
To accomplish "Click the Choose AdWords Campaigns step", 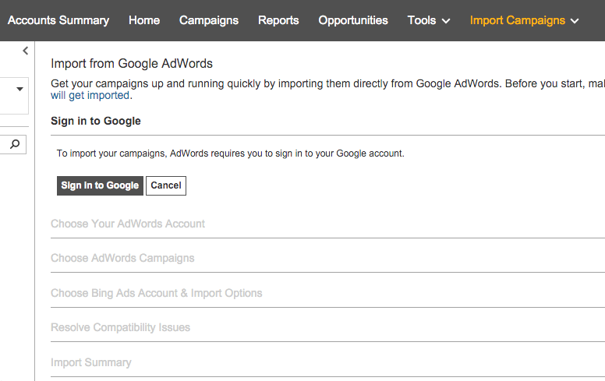I will tap(122, 258).
